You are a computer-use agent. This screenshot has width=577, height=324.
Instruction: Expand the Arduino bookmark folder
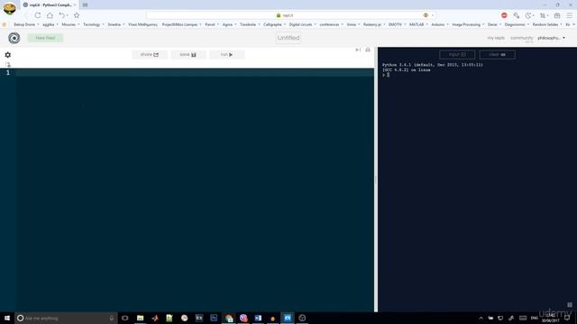[x=439, y=24]
